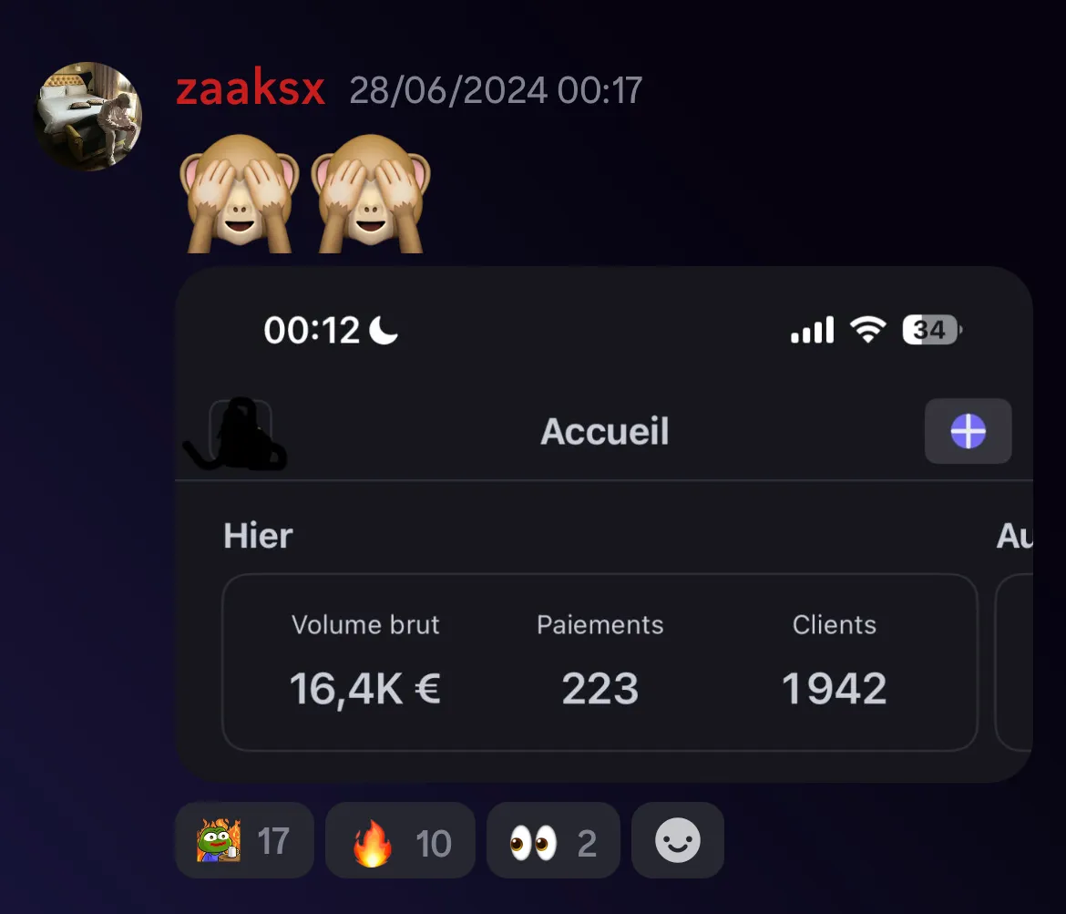Screen dimensions: 1066x914
Task: Click the first see-no-evil monkey emoji
Action: click(240, 193)
